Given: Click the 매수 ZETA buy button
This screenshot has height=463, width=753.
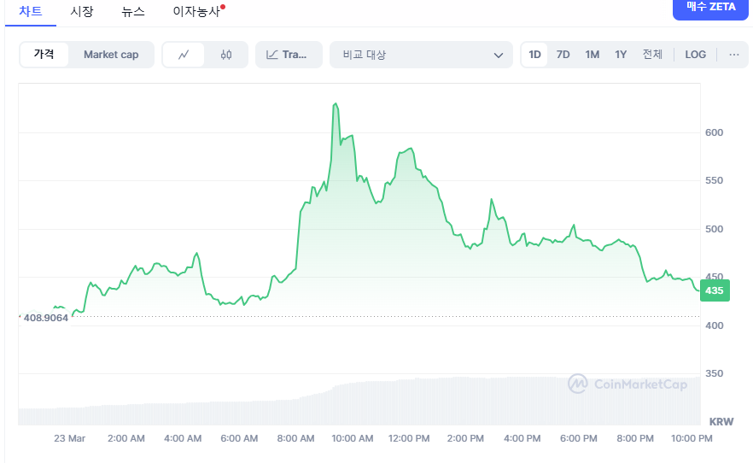Looking at the screenshot, I should click(710, 8).
